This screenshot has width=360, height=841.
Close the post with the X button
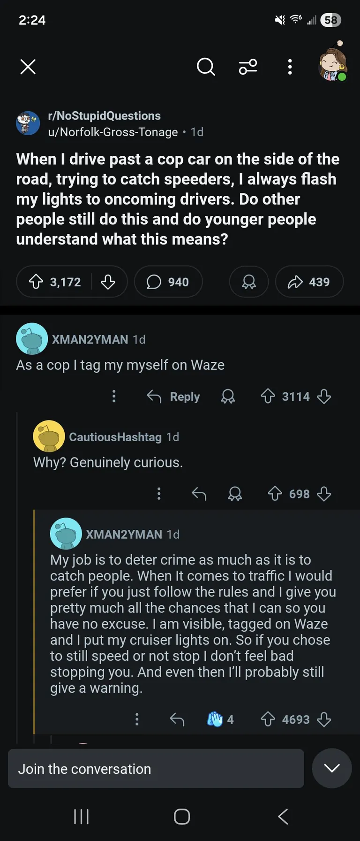[x=28, y=67]
